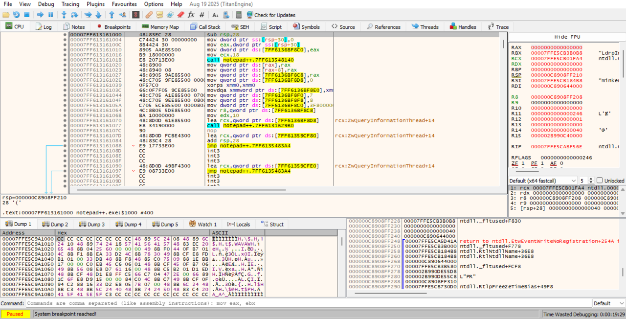
Task: Open the View menu
Action: [25, 4]
